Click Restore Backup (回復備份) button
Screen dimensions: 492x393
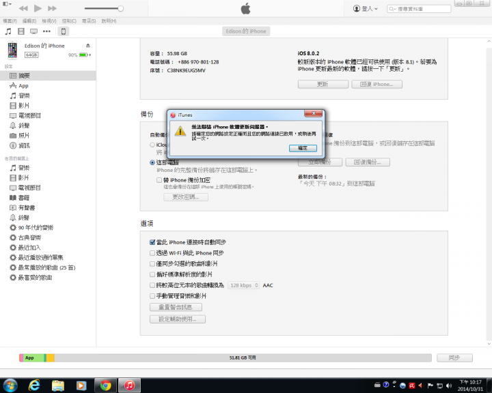(x=368, y=162)
